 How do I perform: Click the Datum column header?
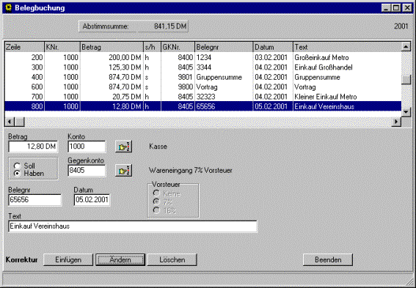click(273, 47)
